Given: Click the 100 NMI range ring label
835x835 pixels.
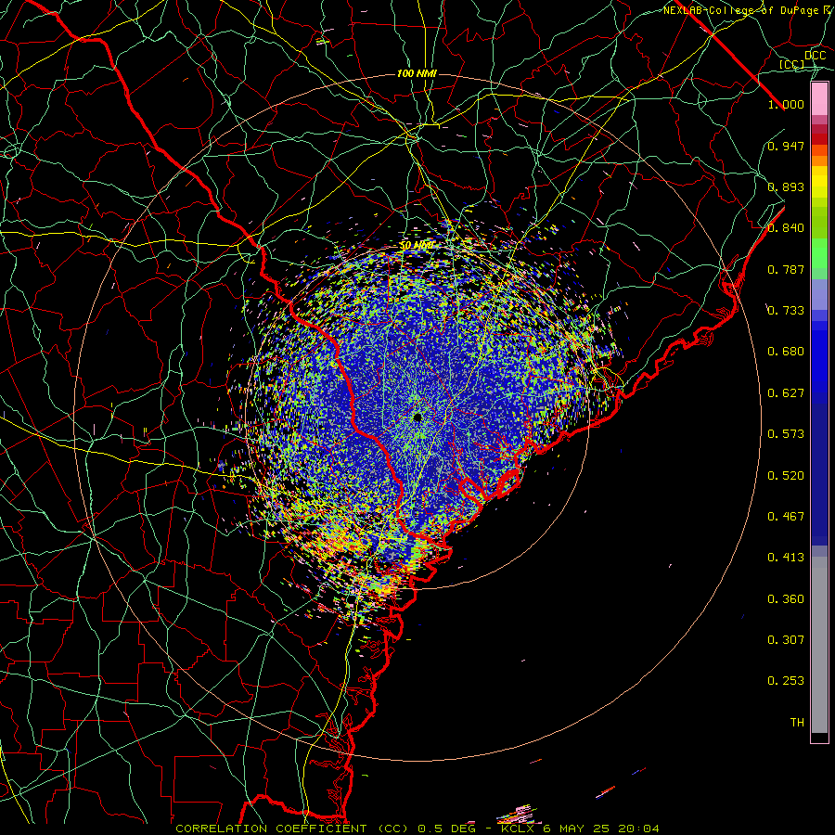Looking at the screenshot, I should pyautogui.click(x=417, y=73).
